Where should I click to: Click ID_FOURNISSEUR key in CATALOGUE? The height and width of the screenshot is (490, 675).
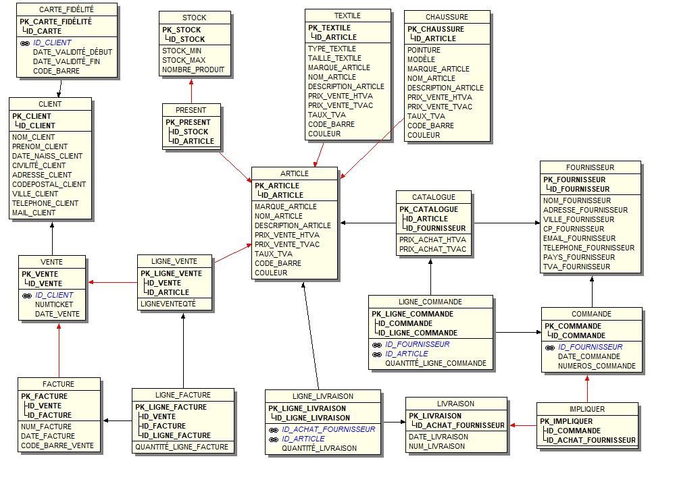point(436,228)
